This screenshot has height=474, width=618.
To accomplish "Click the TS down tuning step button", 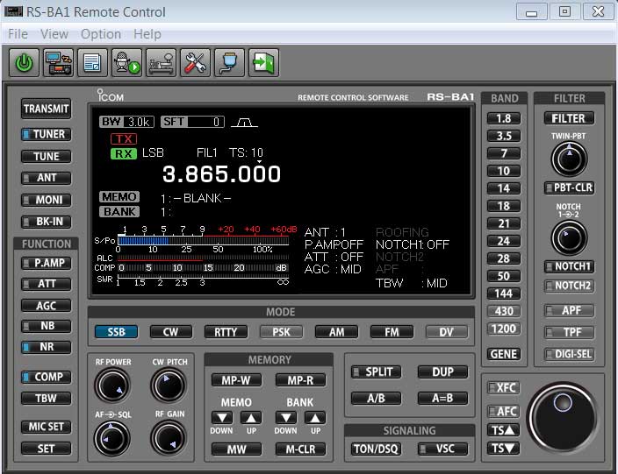I will pyautogui.click(x=503, y=448).
